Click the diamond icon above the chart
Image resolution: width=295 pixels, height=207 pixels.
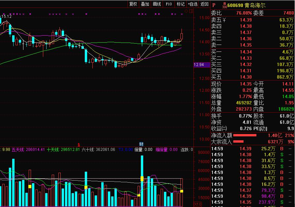186,11
